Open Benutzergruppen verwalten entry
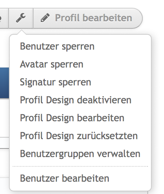 click(80, 154)
